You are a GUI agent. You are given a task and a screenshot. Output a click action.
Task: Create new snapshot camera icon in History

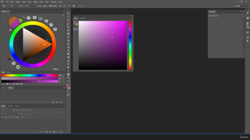[x=57, y=102]
